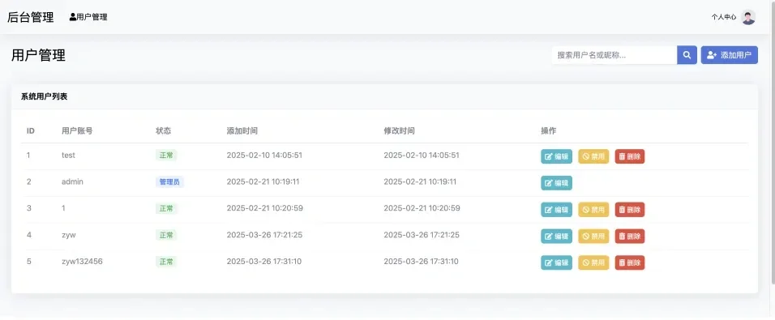The height and width of the screenshot is (320, 775).
Task: Click the 管理员 status badge
Action: (x=169, y=181)
